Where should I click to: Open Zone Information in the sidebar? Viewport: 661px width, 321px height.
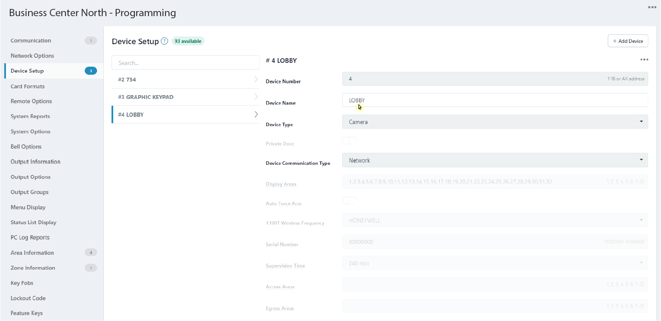[x=33, y=268]
